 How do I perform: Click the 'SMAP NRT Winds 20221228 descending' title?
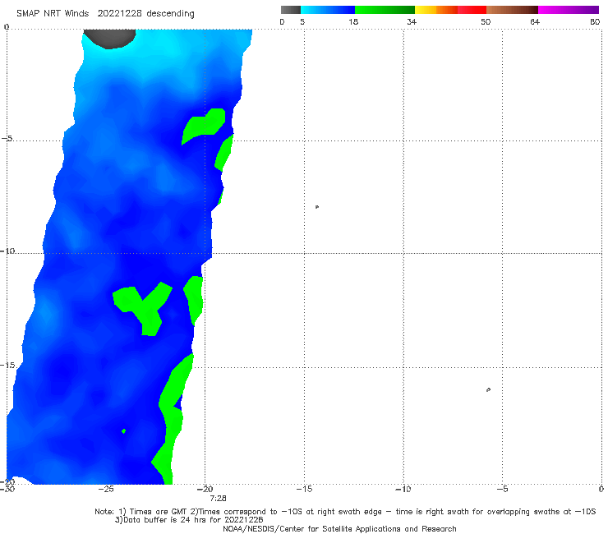105,14
